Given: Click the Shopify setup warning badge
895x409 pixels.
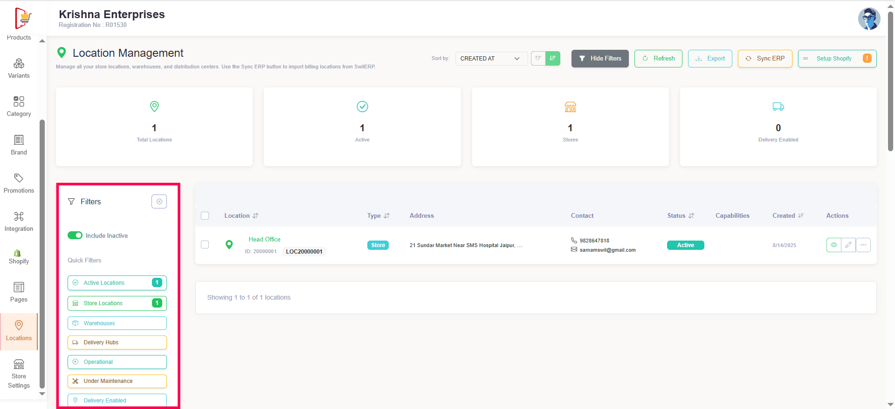Looking at the screenshot, I should [867, 58].
